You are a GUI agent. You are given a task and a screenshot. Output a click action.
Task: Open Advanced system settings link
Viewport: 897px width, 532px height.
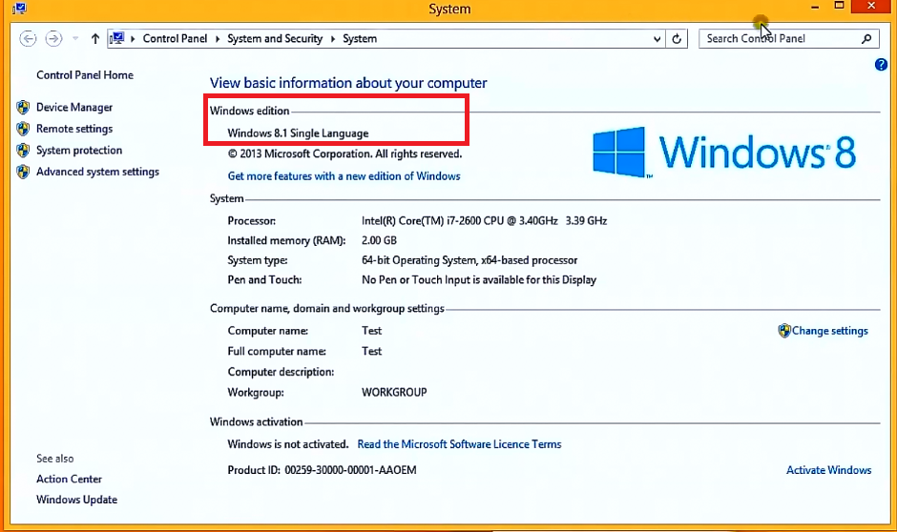(98, 172)
